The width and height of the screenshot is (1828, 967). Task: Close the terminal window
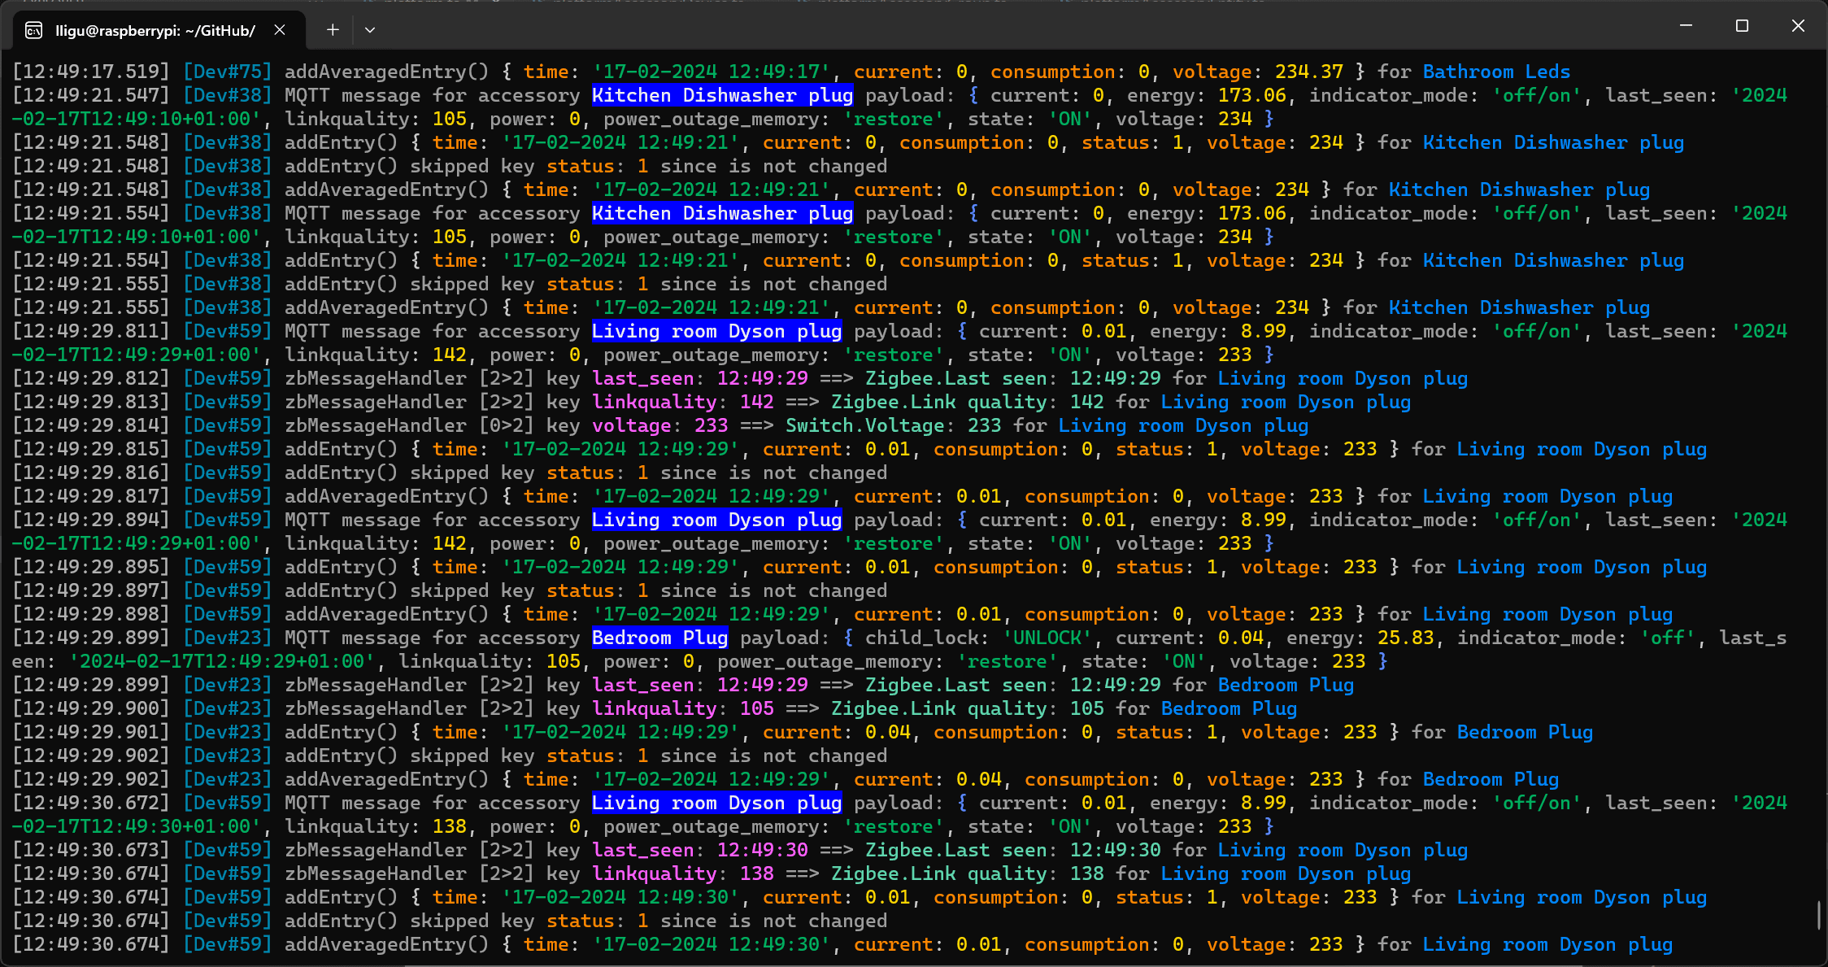point(1798,26)
